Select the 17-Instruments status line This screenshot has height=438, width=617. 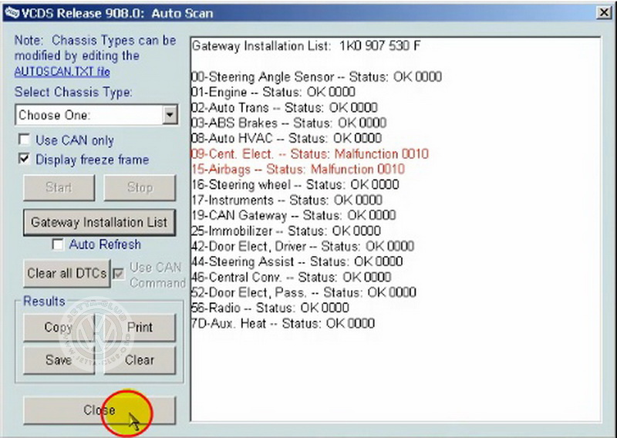286,200
